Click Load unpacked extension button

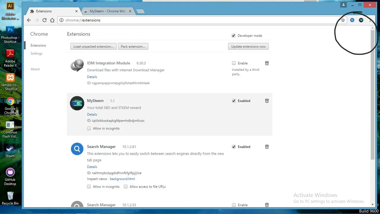pyautogui.click(x=93, y=46)
